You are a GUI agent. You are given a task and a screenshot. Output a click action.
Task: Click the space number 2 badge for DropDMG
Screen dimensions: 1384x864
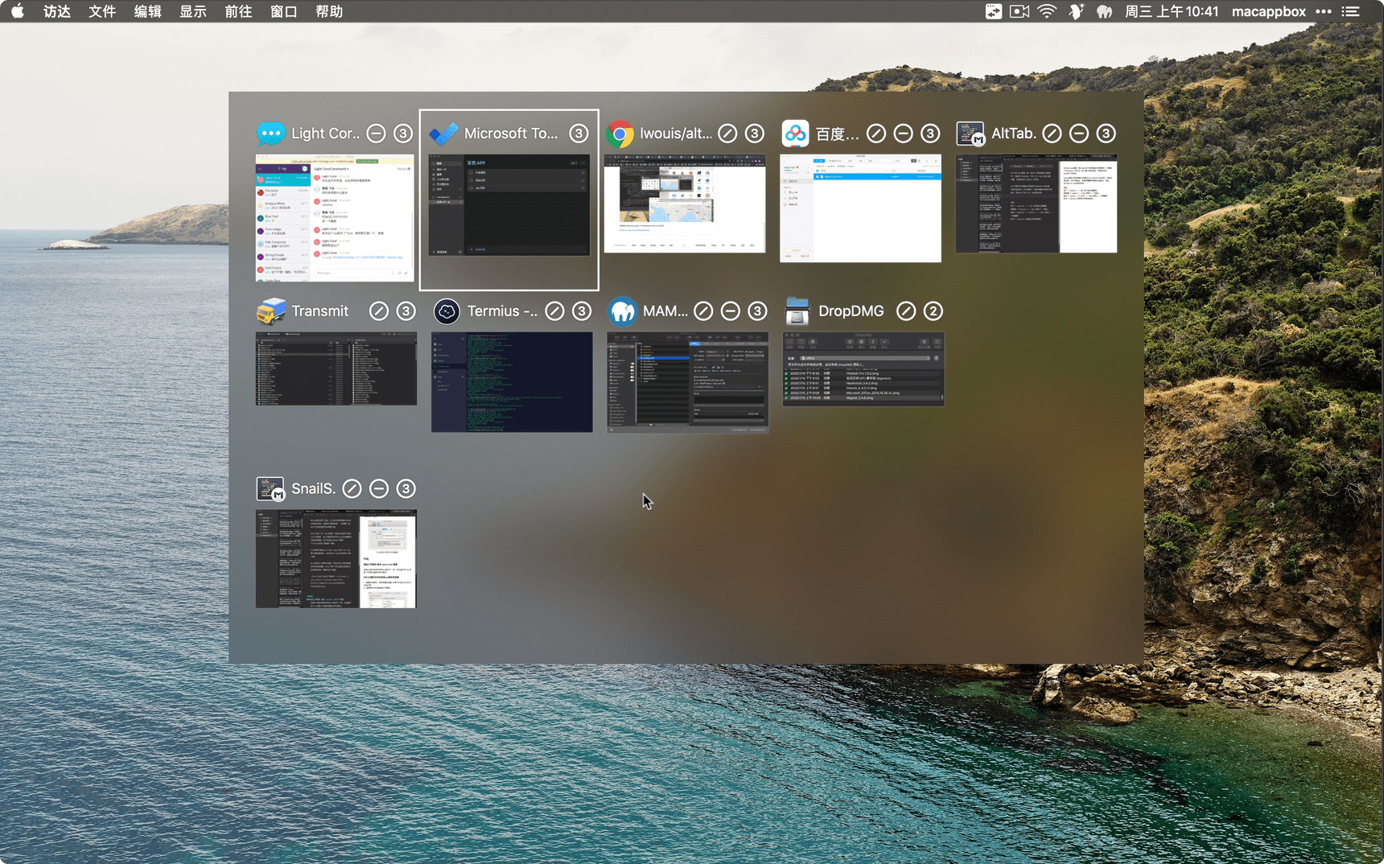933,311
